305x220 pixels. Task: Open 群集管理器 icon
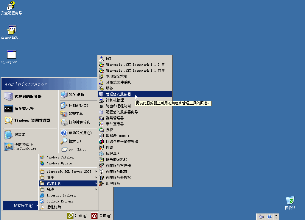click(x=101, y=118)
